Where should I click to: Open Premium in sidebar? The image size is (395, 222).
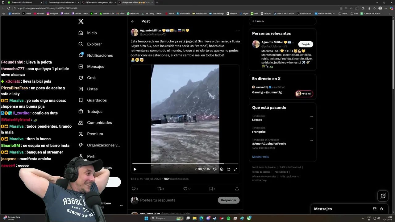[x=91, y=134]
